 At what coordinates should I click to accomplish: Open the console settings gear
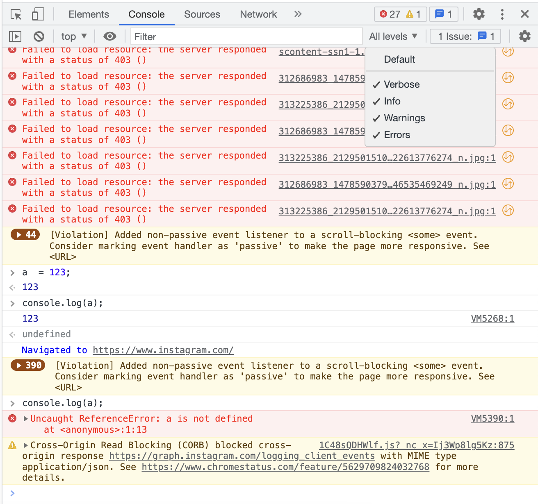tap(524, 36)
